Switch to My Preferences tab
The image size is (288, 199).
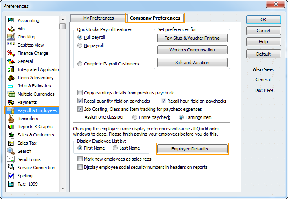point(98,18)
